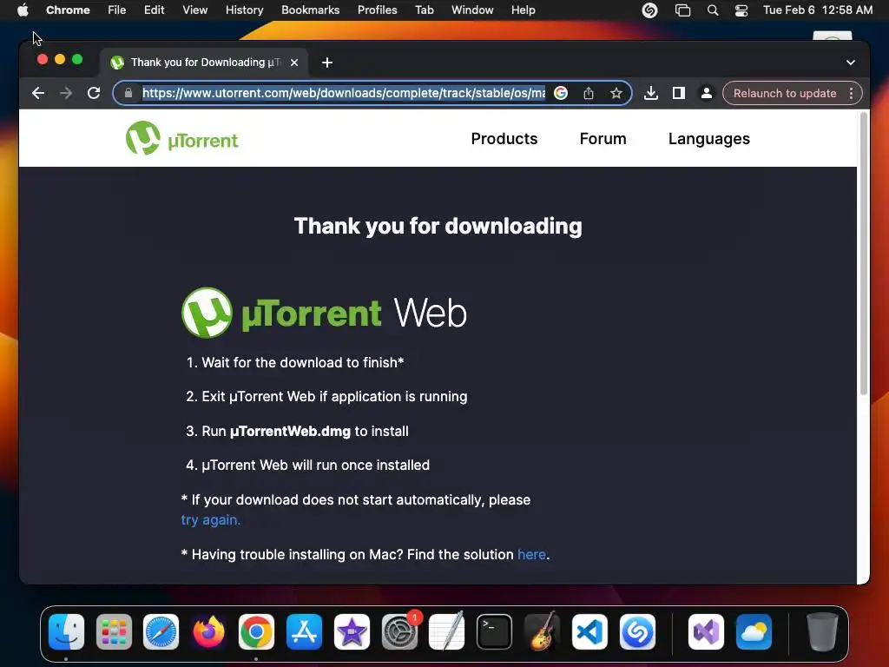Open System Settings from the Dock

point(399,632)
